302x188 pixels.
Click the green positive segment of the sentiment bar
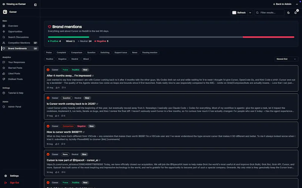pyautogui.click(x=68, y=37)
